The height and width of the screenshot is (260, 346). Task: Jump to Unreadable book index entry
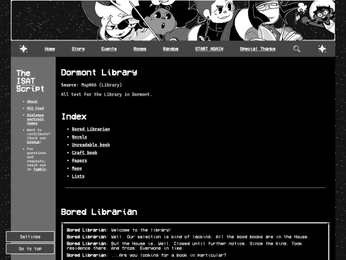point(91,144)
